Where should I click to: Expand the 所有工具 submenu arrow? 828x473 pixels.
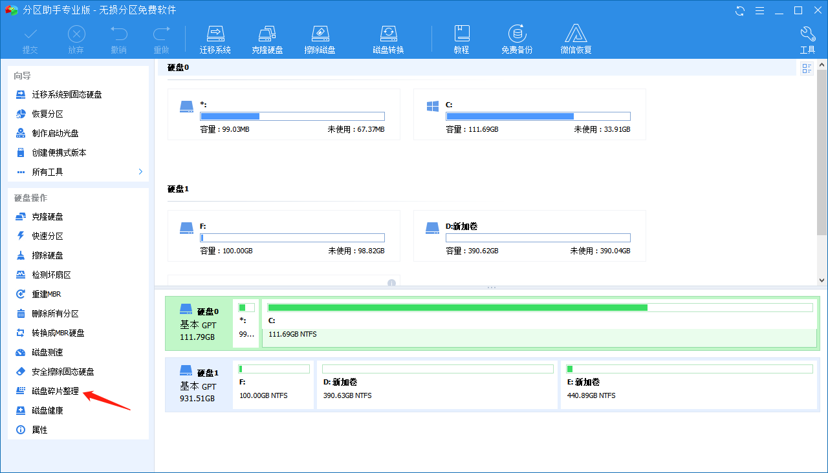140,172
